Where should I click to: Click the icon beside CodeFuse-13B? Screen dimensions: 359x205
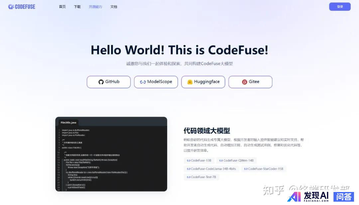[189, 160]
